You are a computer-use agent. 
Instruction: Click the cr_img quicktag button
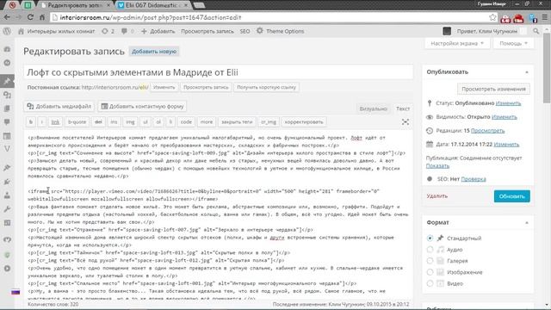click(x=269, y=122)
